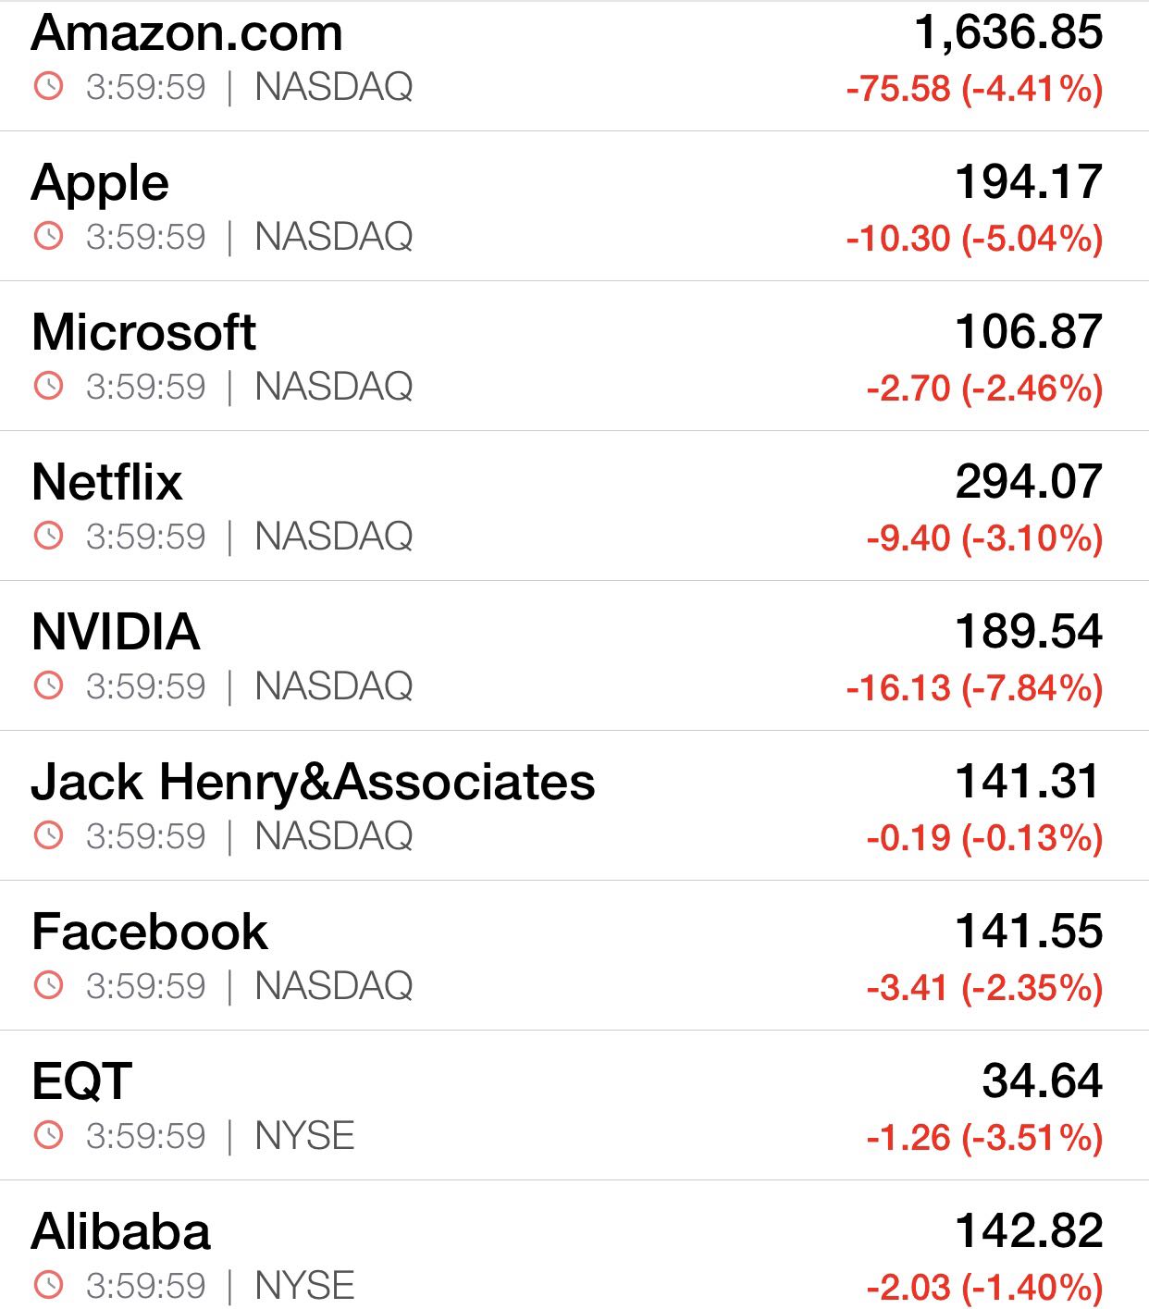The height and width of the screenshot is (1309, 1149).
Task: Tap the clock icon under Microsoft
Action: pos(48,386)
